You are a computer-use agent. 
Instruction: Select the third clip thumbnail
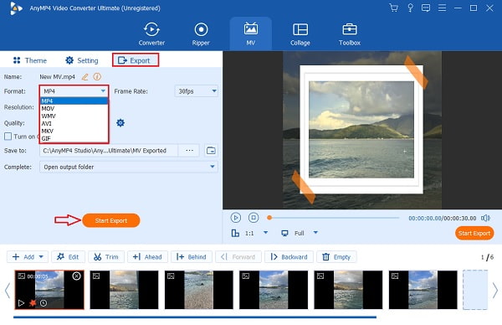point(199,290)
